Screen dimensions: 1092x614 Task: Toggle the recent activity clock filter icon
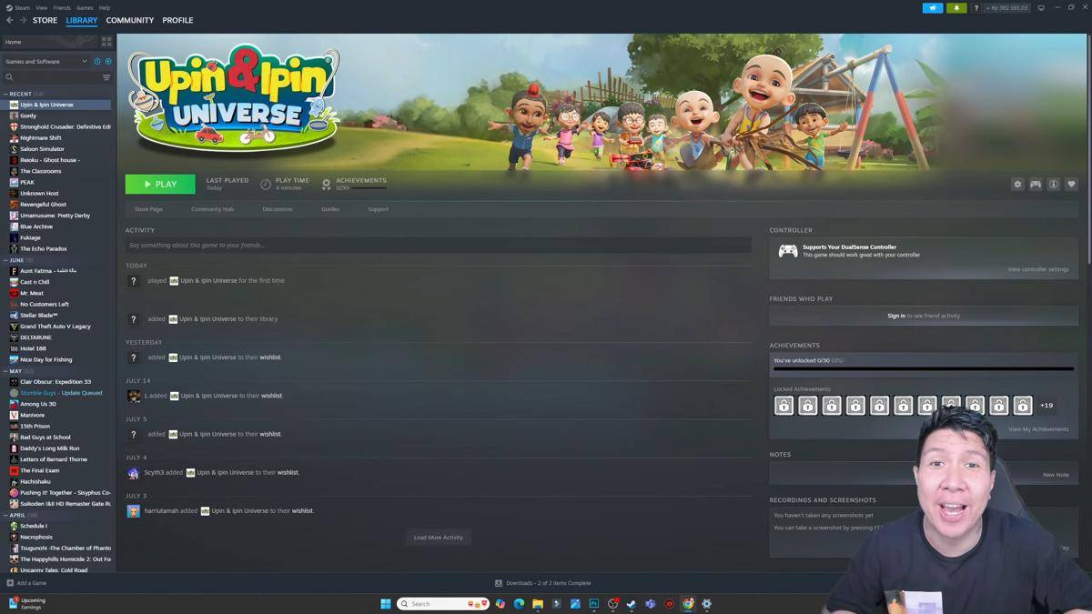pyautogui.click(x=97, y=62)
